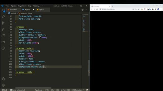163x91 pixels.
Task: Open the circular activity bar icon below the folder
Action: click(x=3, y=48)
